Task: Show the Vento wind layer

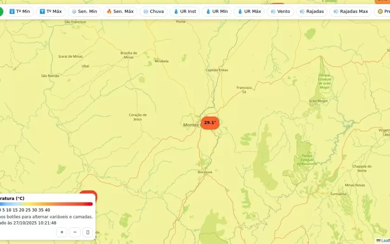Action: point(280,12)
